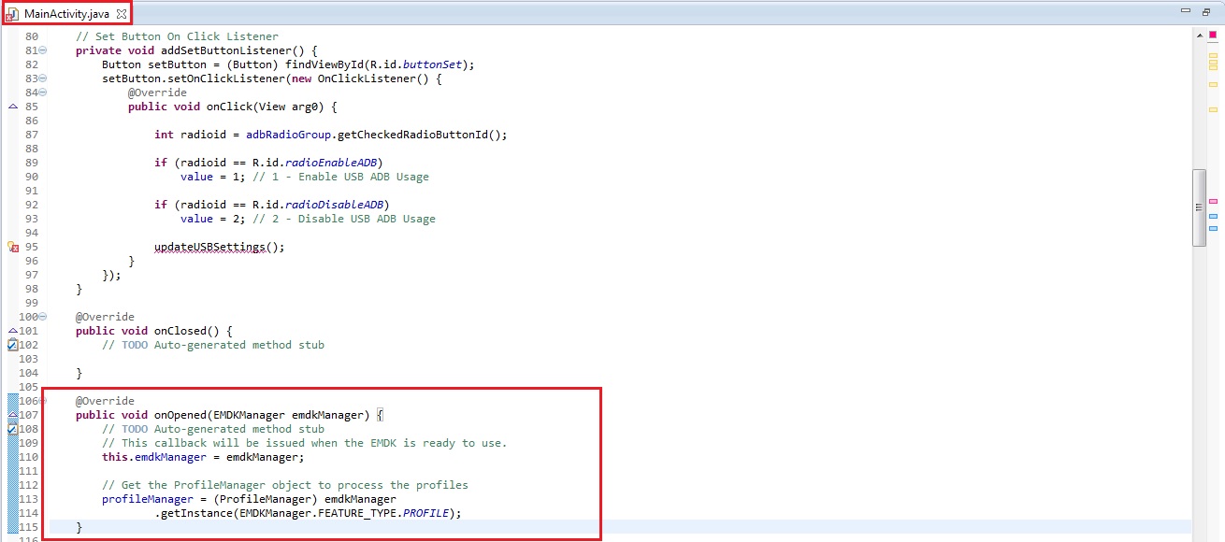This screenshot has height=542, width=1225.
Task: Click the vertical scrollbar thumb
Action: tap(1199, 207)
